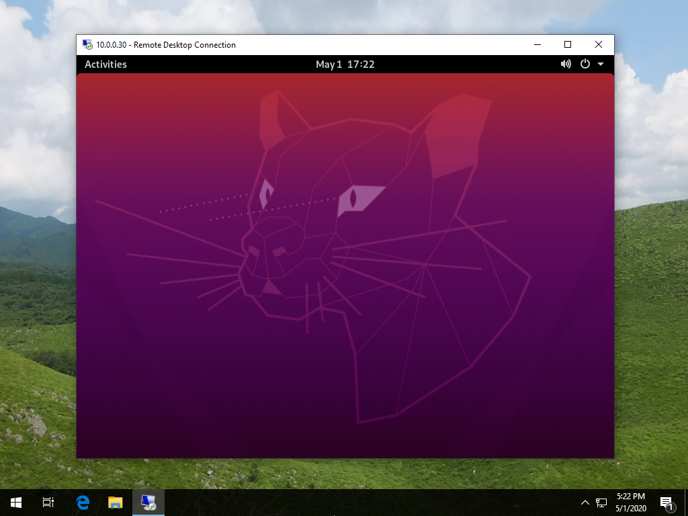Open the Windows Start menu
The height and width of the screenshot is (516, 688).
click(x=15, y=502)
